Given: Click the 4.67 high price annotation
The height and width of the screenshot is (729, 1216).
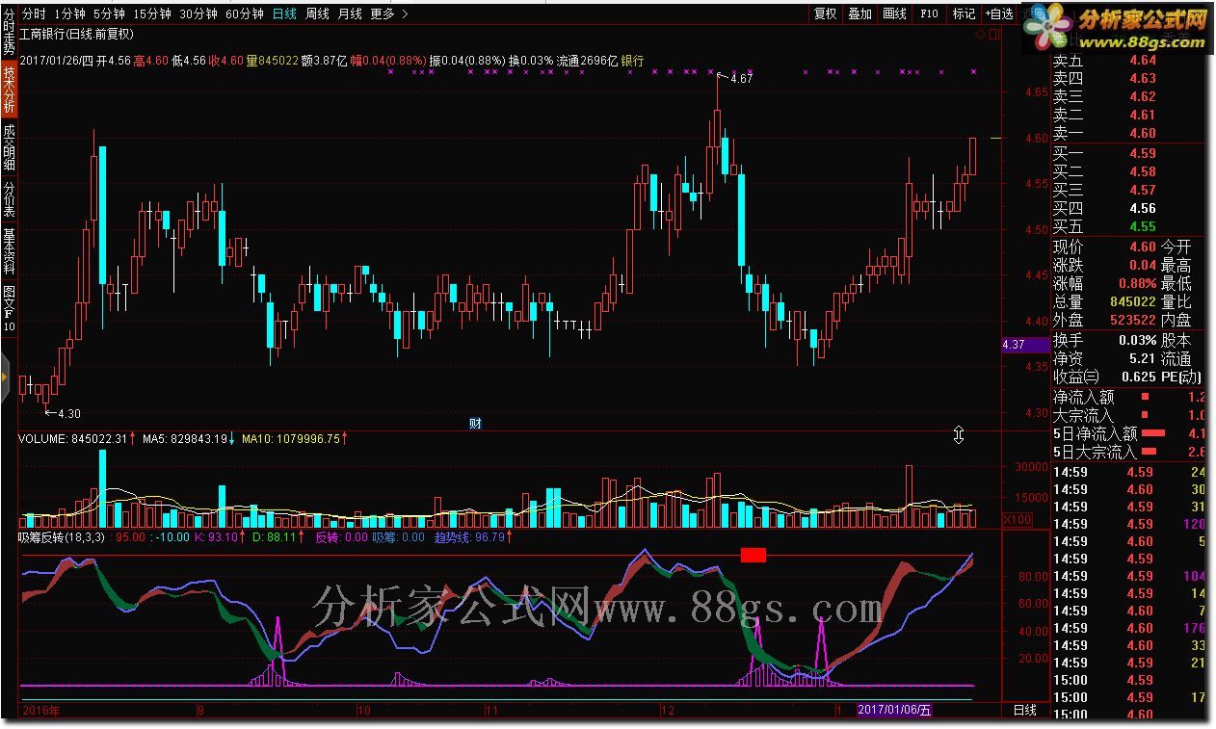Looking at the screenshot, I should coord(741,79).
